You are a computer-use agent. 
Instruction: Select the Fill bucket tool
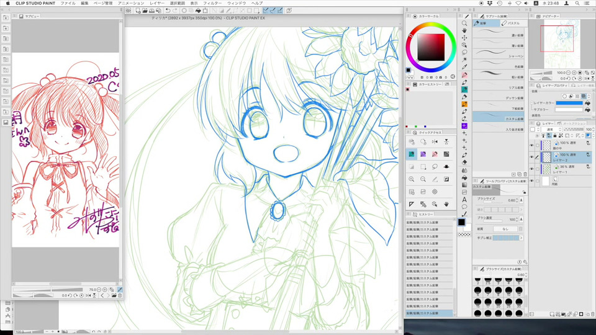point(464,178)
